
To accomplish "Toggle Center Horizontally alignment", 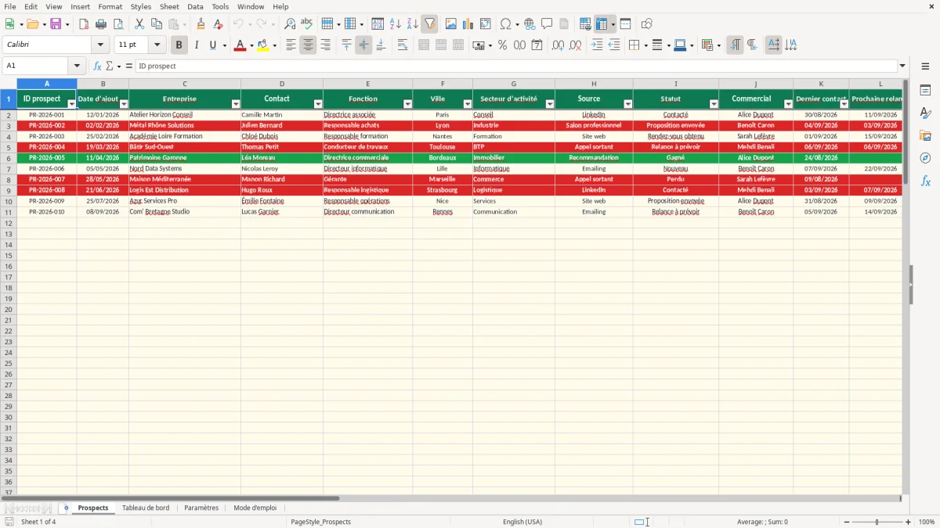I will pyautogui.click(x=308, y=45).
